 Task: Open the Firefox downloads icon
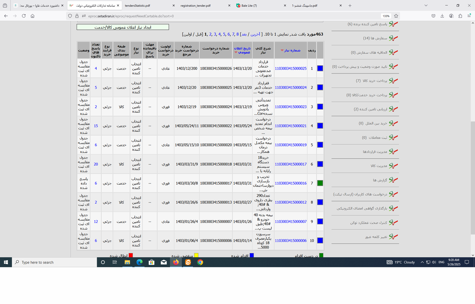(442, 16)
